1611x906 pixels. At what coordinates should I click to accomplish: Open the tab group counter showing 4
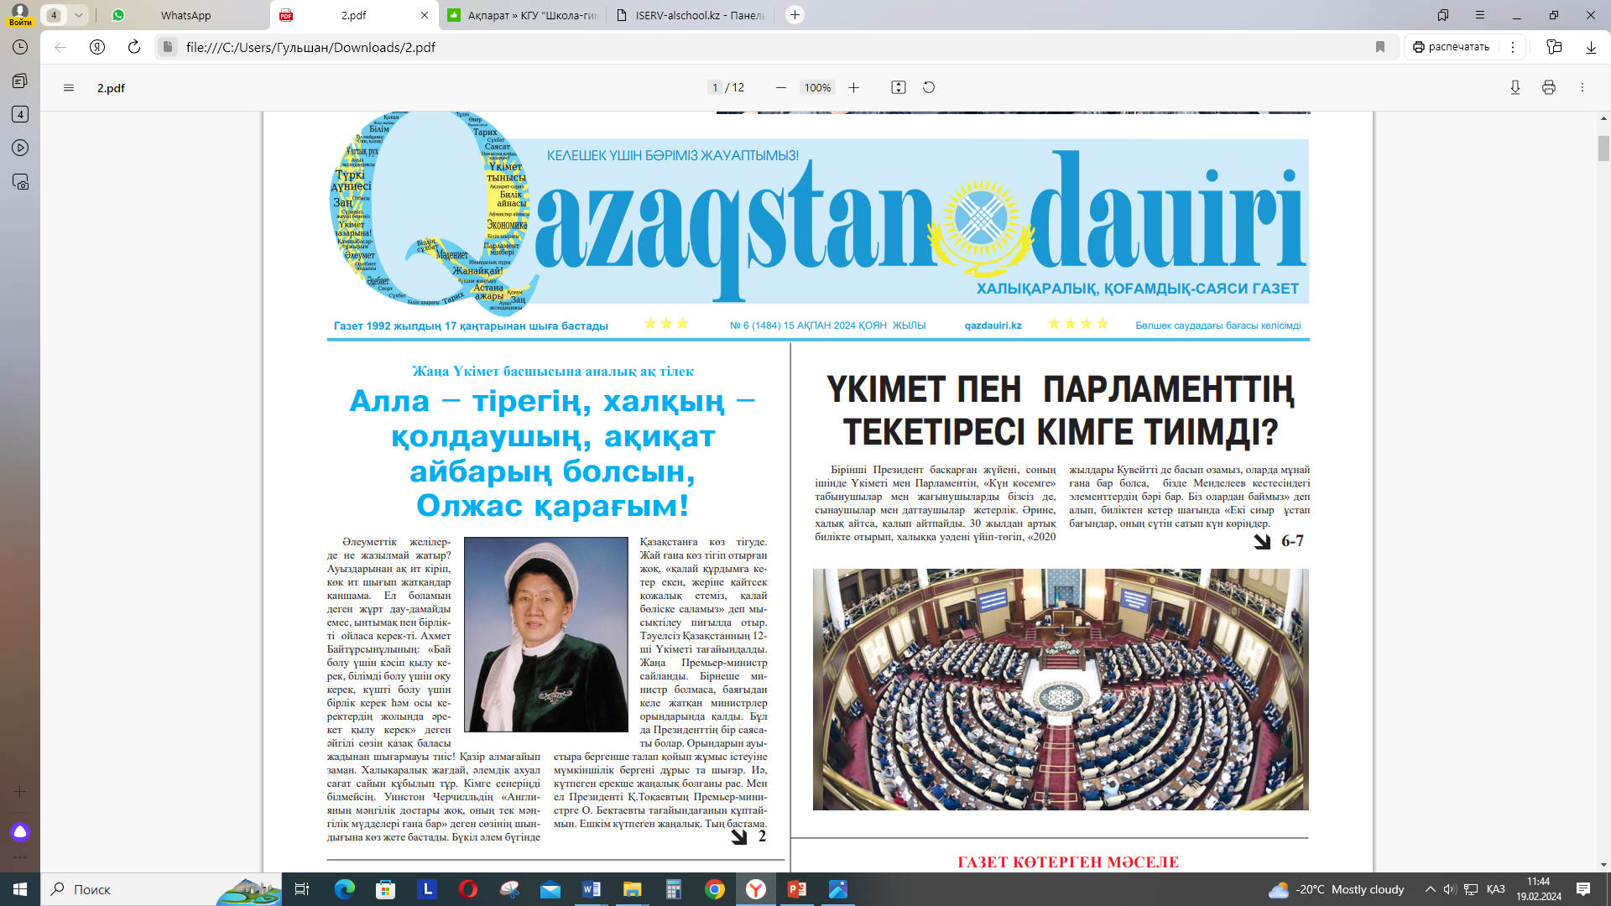pos(54,15)
